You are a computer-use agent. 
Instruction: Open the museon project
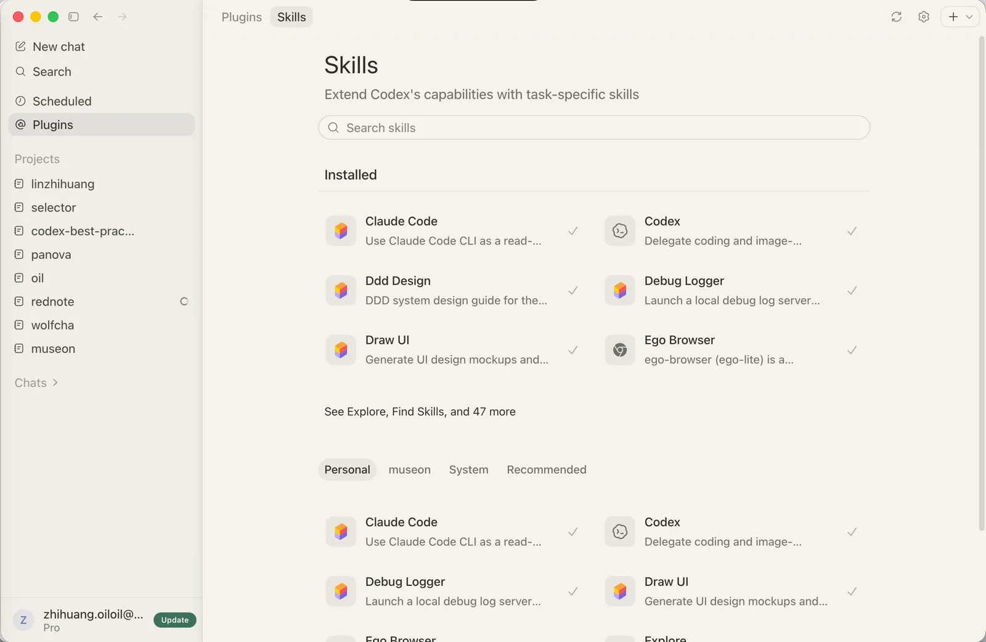click(x=102, y=349)
